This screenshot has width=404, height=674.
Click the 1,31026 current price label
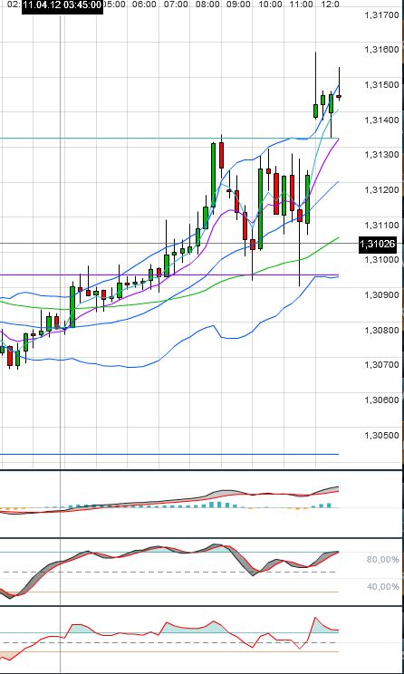[x=378, y=245]
